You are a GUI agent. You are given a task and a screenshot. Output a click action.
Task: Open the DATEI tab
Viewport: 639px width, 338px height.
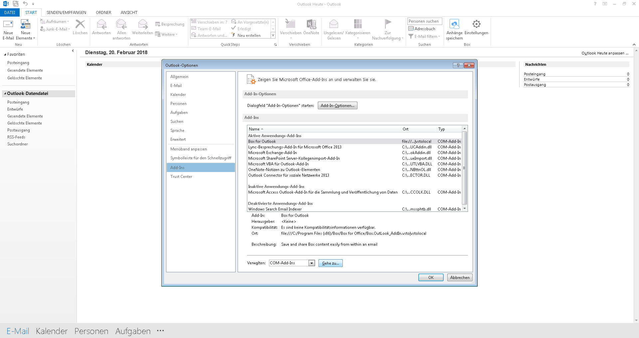click(10, 13)
